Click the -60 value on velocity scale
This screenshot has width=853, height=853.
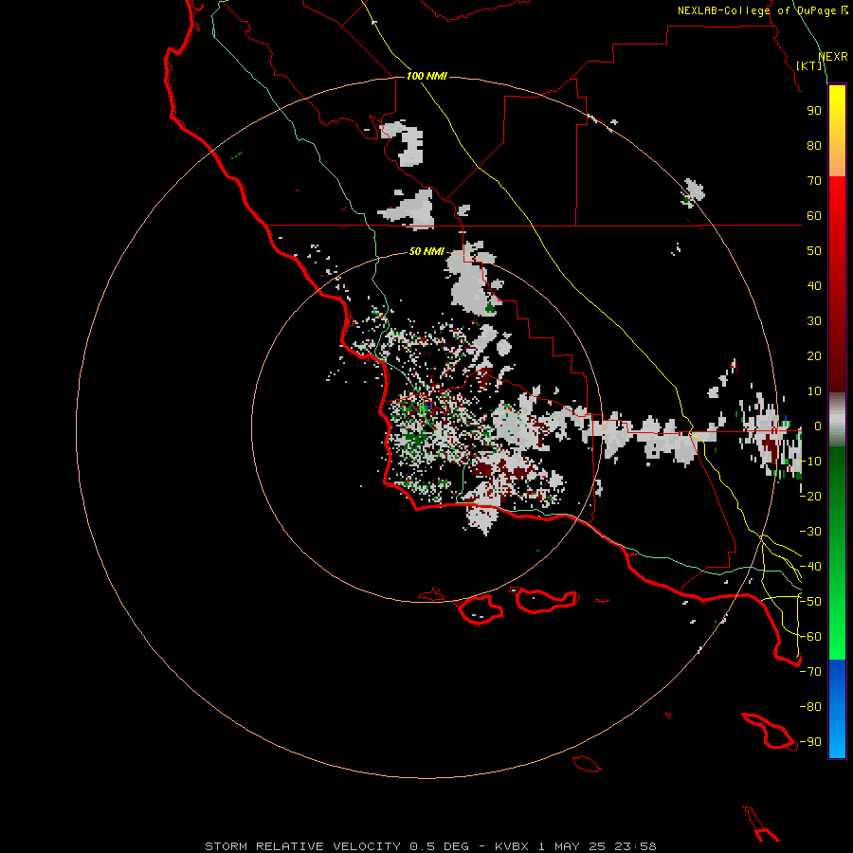click(810, 637)
